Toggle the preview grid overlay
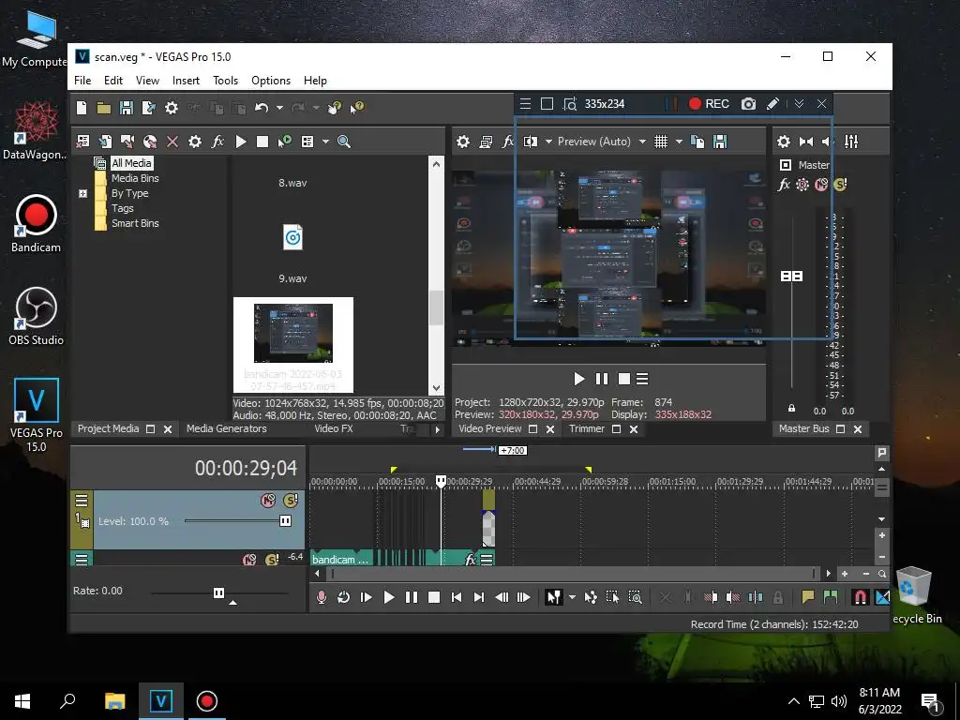 tap(661, 142)
